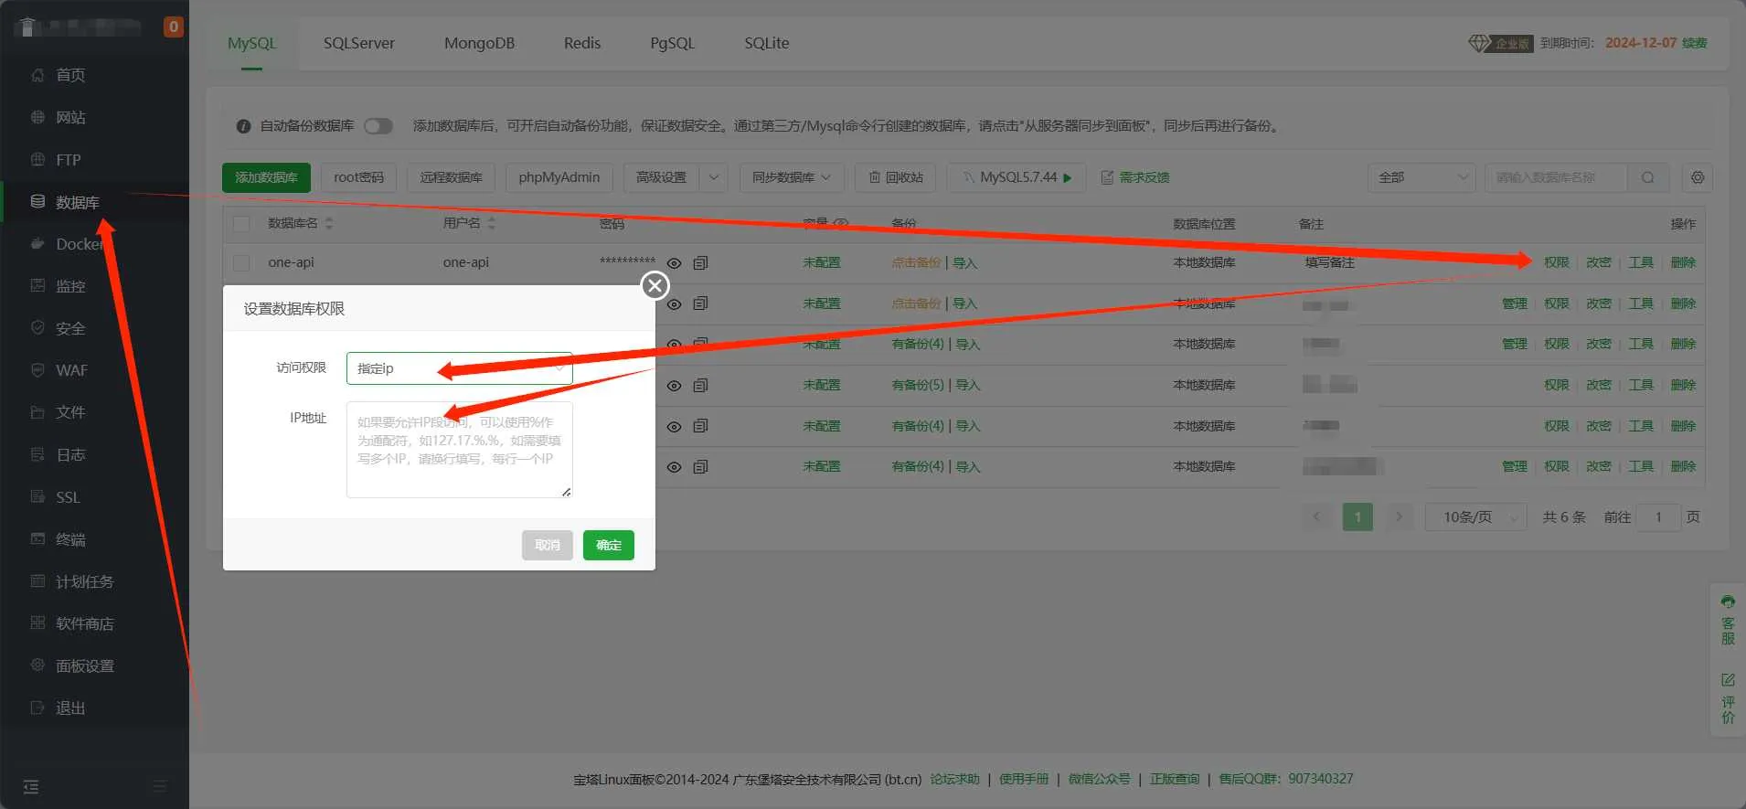Collapse sidebar via bottom-left menu icon
The image size is (1746, 809).
[31, 787]
